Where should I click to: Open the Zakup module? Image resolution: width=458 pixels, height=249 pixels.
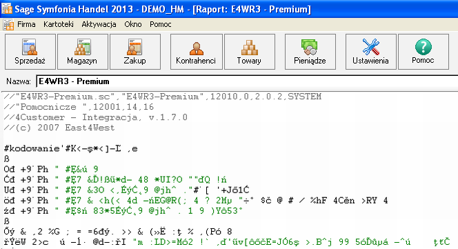[x=135, y=52]
